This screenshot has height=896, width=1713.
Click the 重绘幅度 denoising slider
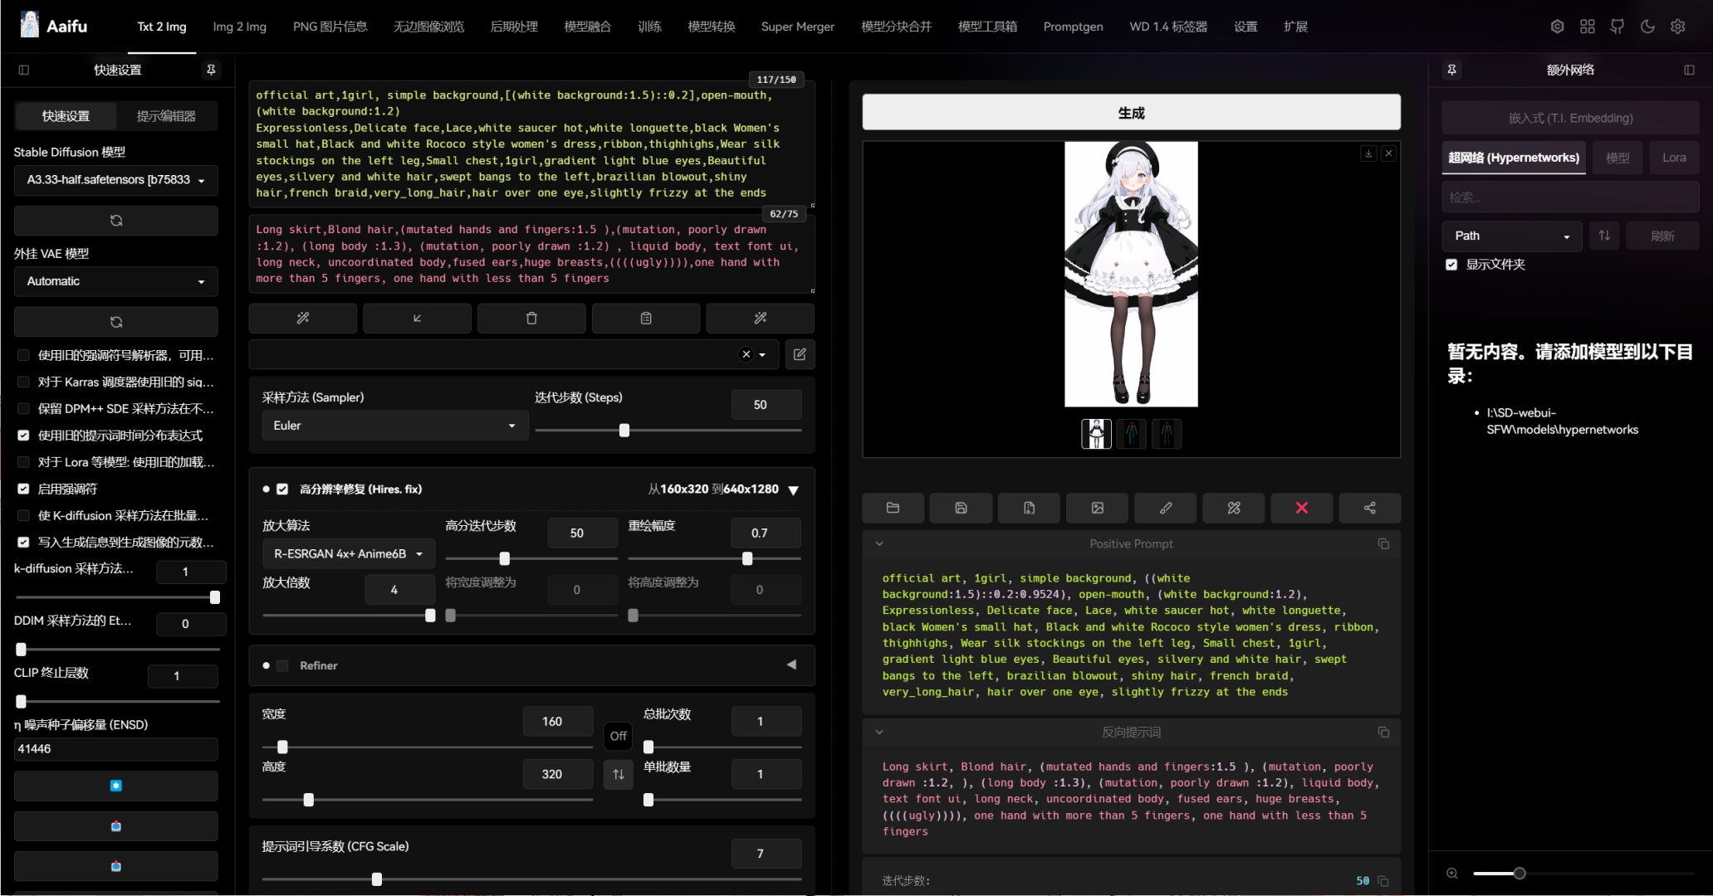[714, 559]
